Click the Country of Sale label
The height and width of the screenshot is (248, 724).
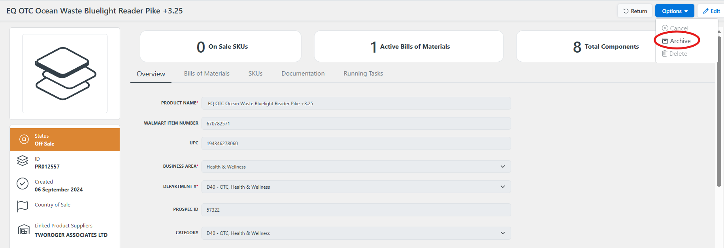pos(53,204)
